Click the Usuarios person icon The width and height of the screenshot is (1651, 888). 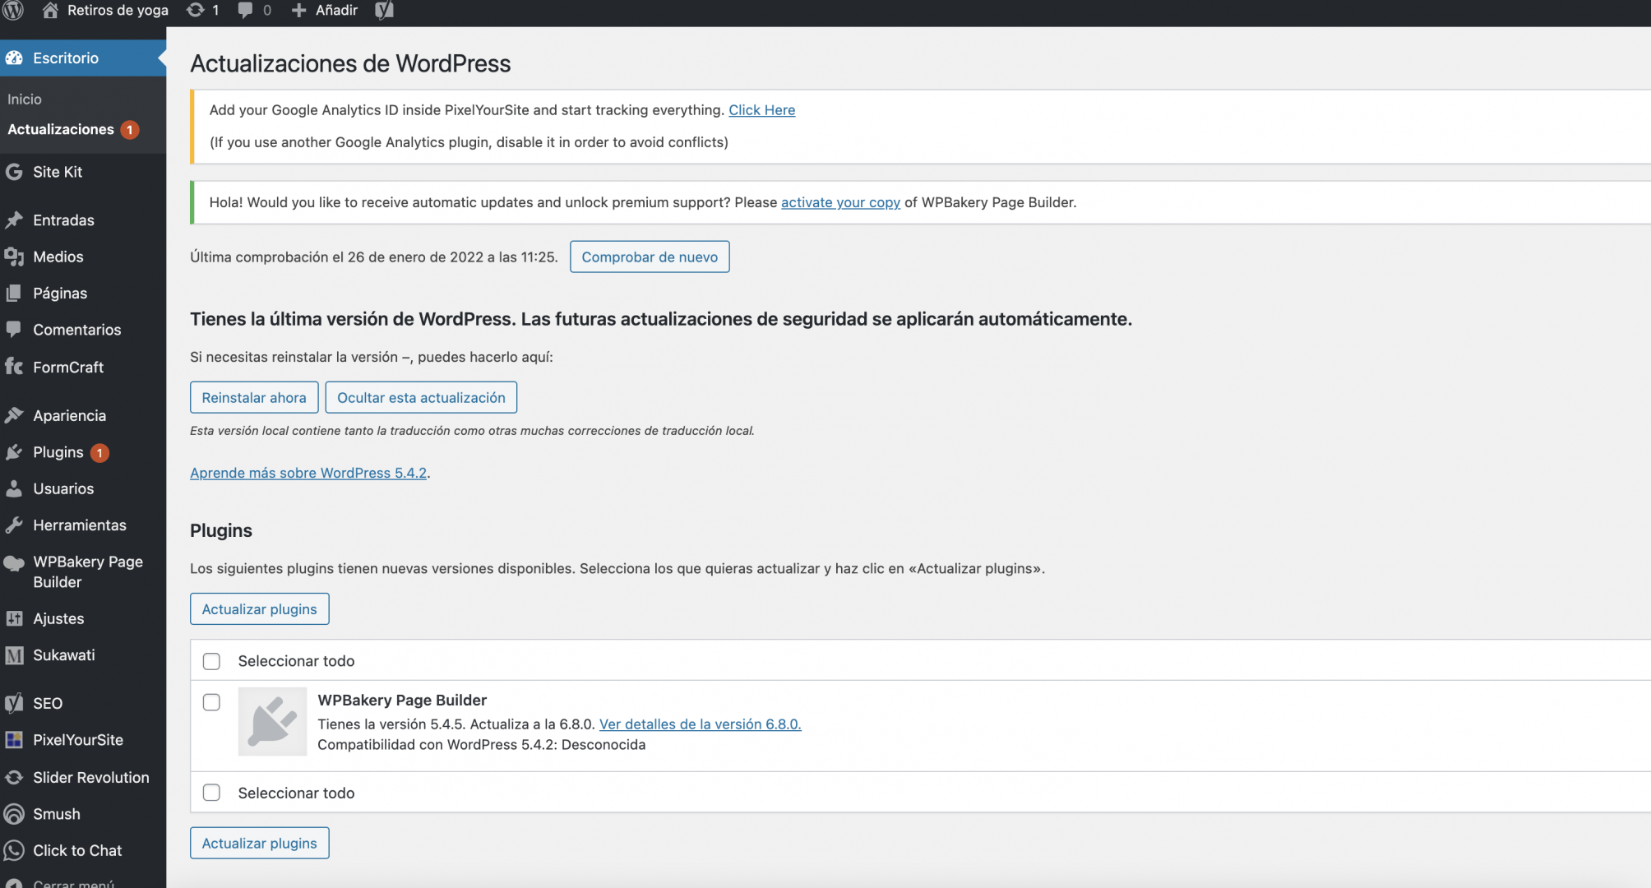pos(14,488)
